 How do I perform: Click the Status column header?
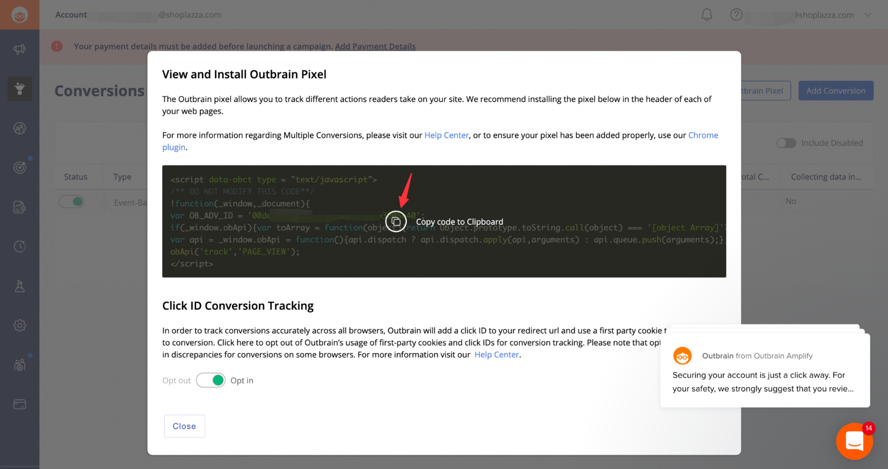tap(76, 177)
